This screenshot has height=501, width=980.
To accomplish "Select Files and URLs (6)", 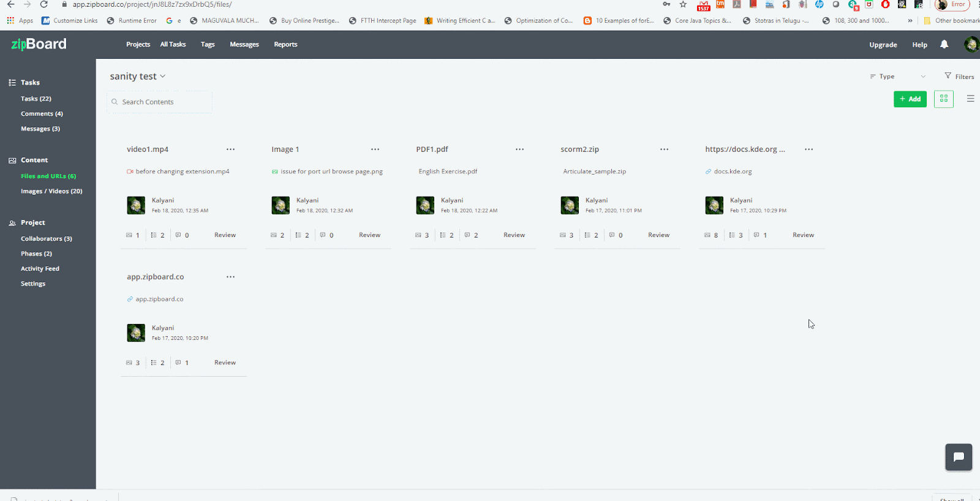I will tap(48, 176).
